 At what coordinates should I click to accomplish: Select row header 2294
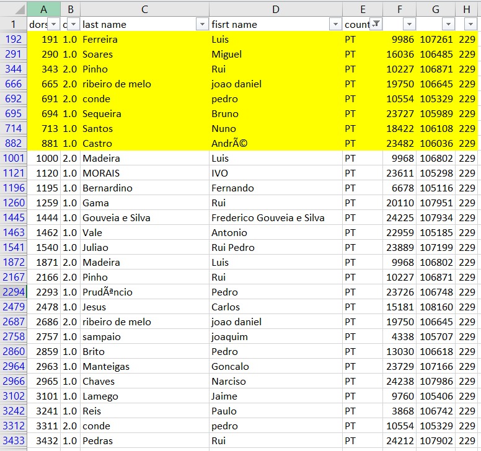coord(13,292)
